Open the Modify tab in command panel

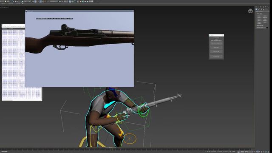(259, 7)
